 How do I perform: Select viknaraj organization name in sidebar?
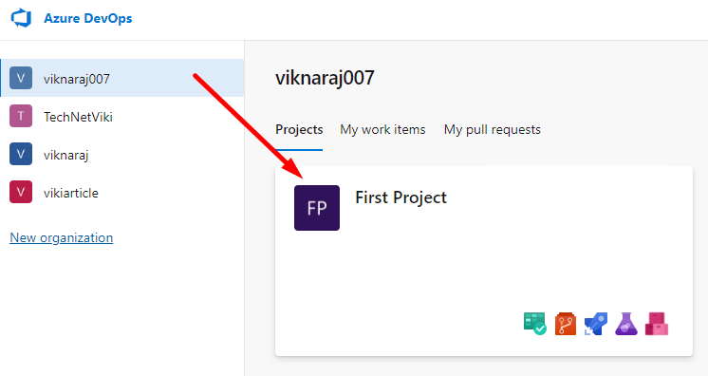click(x=65, y=155)
